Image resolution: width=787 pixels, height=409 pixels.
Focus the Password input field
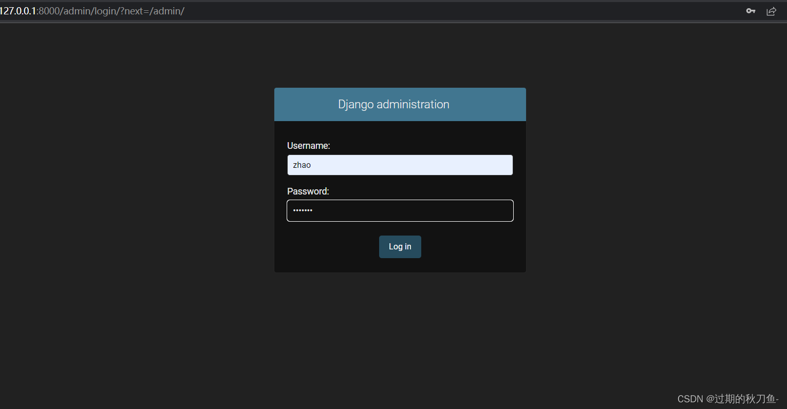click(400, 210)
